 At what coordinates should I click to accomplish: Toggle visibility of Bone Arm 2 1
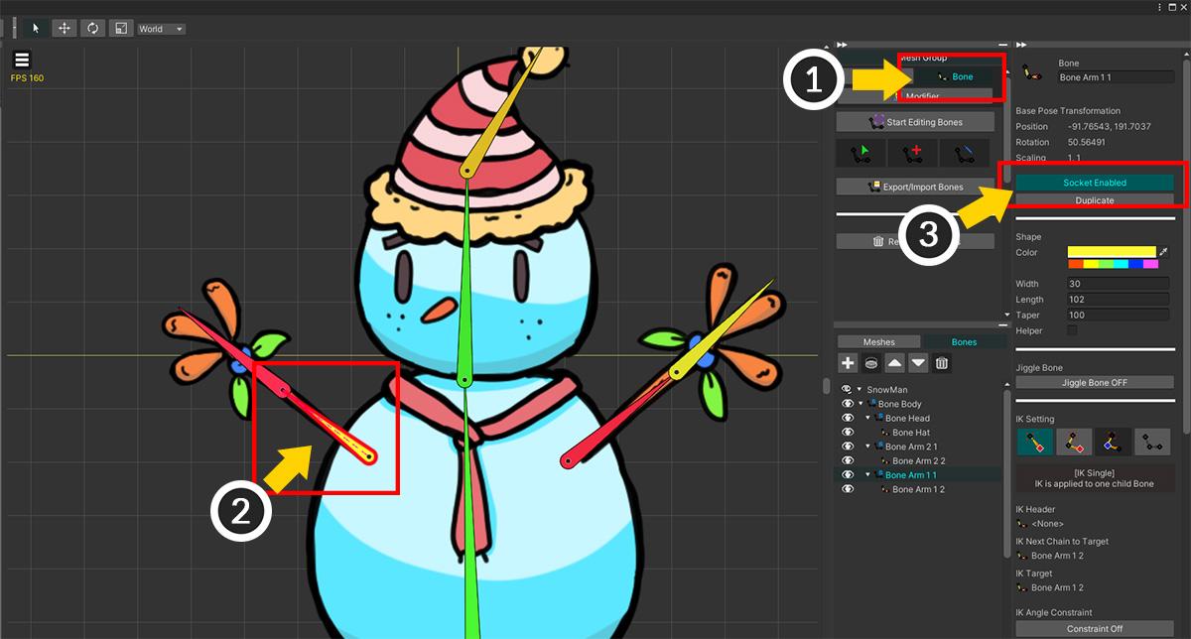coord(848,447)
